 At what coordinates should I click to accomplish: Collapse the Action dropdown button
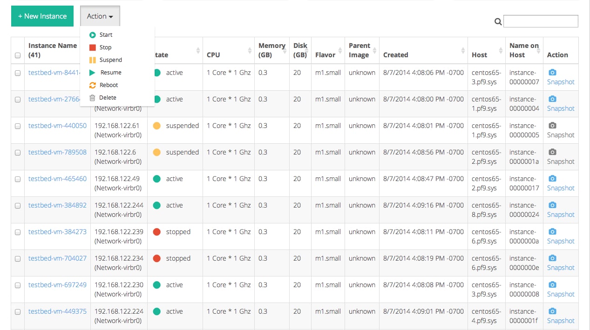[100, 16]
